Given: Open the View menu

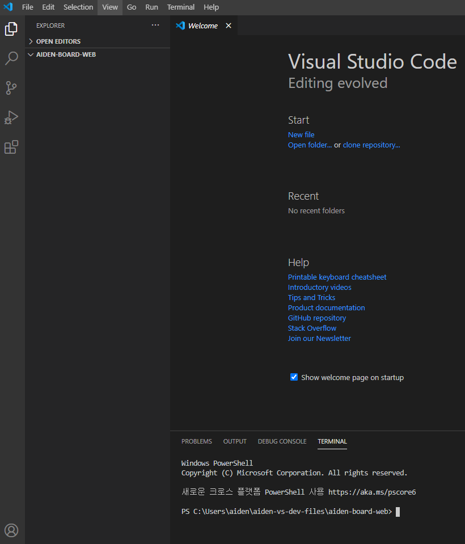Looking at the screenshot, I should (110, 7).
